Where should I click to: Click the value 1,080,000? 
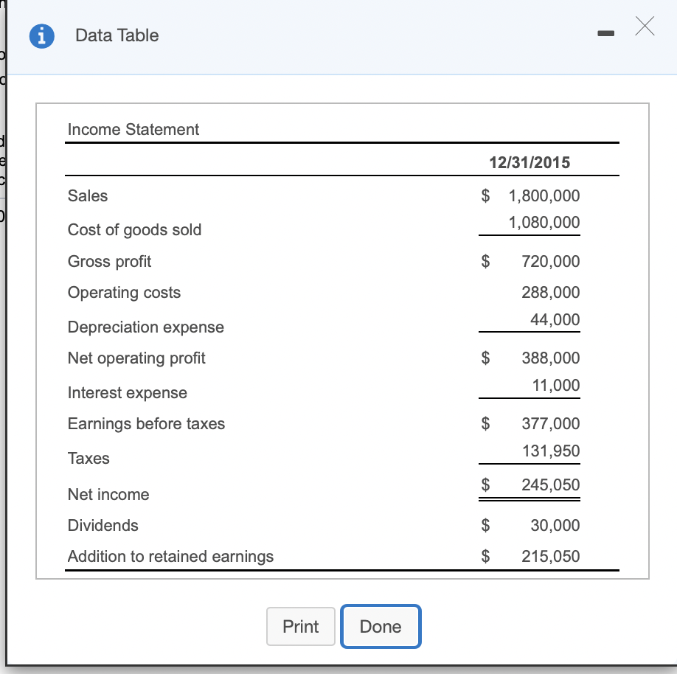pos(544,223)
